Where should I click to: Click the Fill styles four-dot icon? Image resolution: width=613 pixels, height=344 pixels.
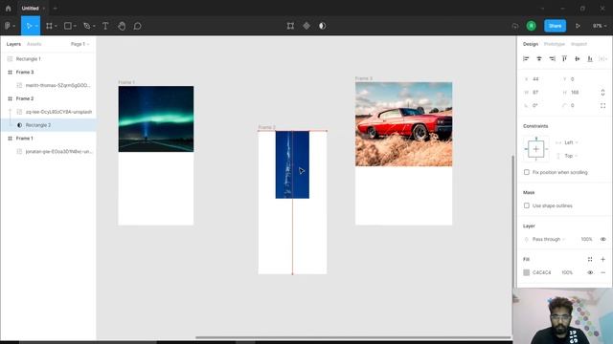tap(590, 259)
